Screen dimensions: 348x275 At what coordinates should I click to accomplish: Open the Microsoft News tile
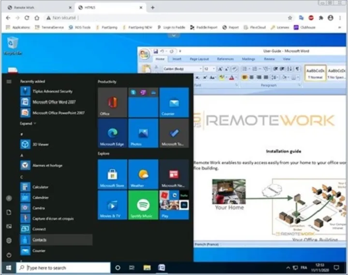click(x=174, y=174)
